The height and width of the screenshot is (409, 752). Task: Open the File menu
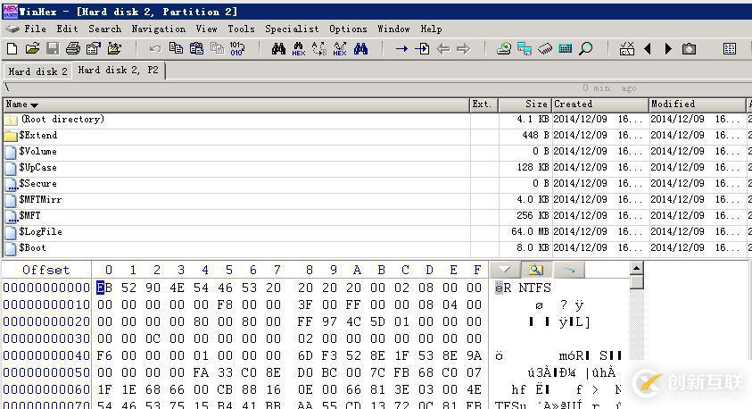pos(35,29)
